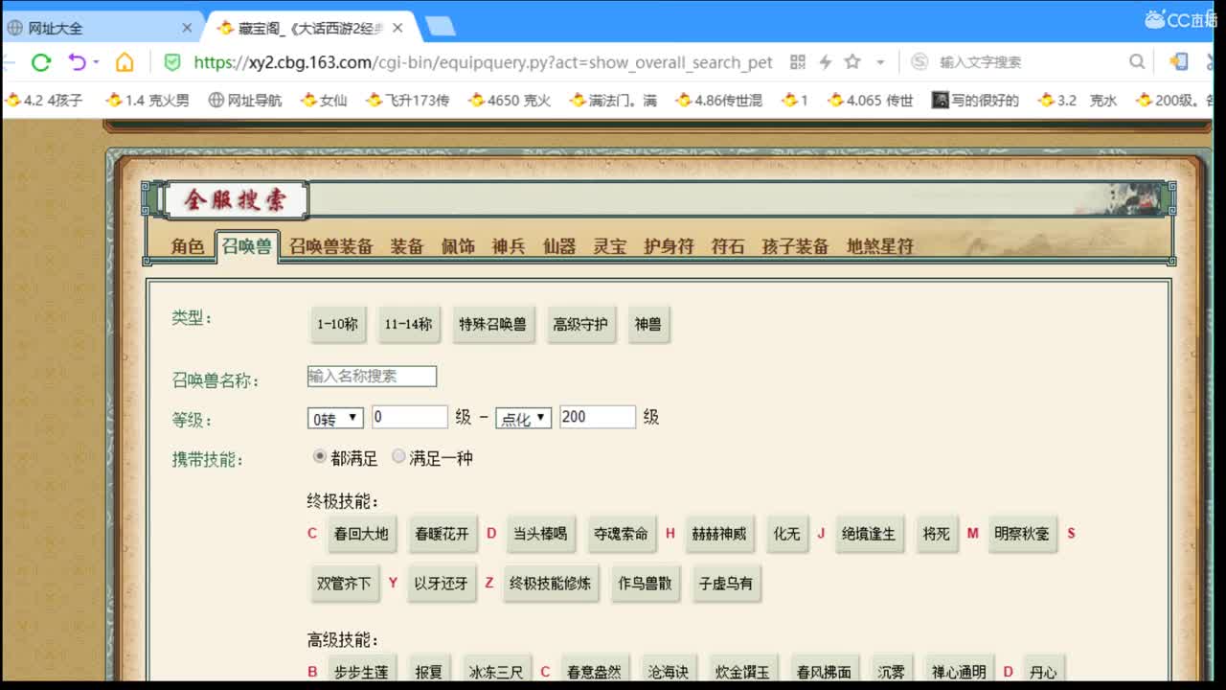The width and height of the screenshot is (1226, 690).
Task: Open the browser home page icon
Action: (125, 62)
